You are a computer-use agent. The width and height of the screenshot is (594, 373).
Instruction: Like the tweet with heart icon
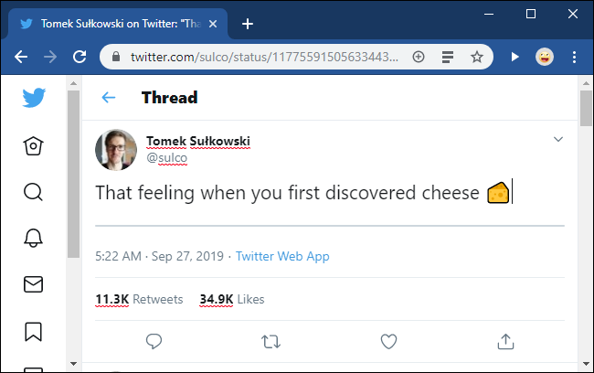(388, 341)
